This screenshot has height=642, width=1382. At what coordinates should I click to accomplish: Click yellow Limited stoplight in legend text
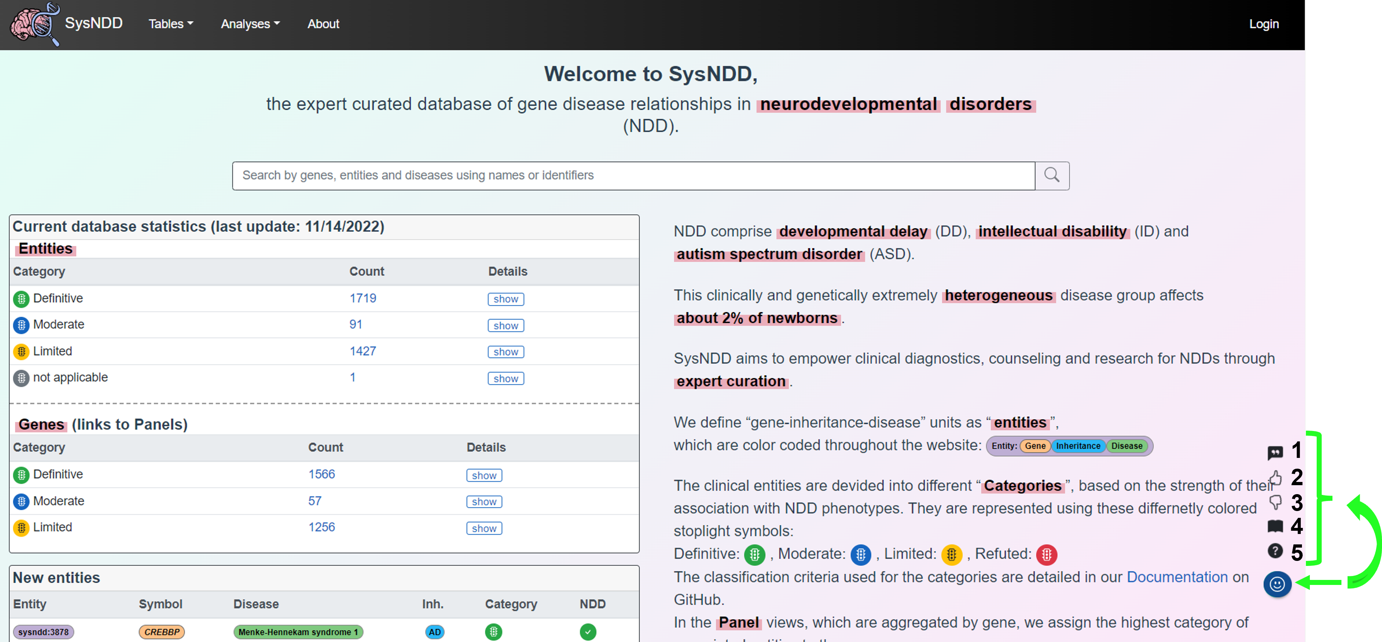click(x=951, y=554)
